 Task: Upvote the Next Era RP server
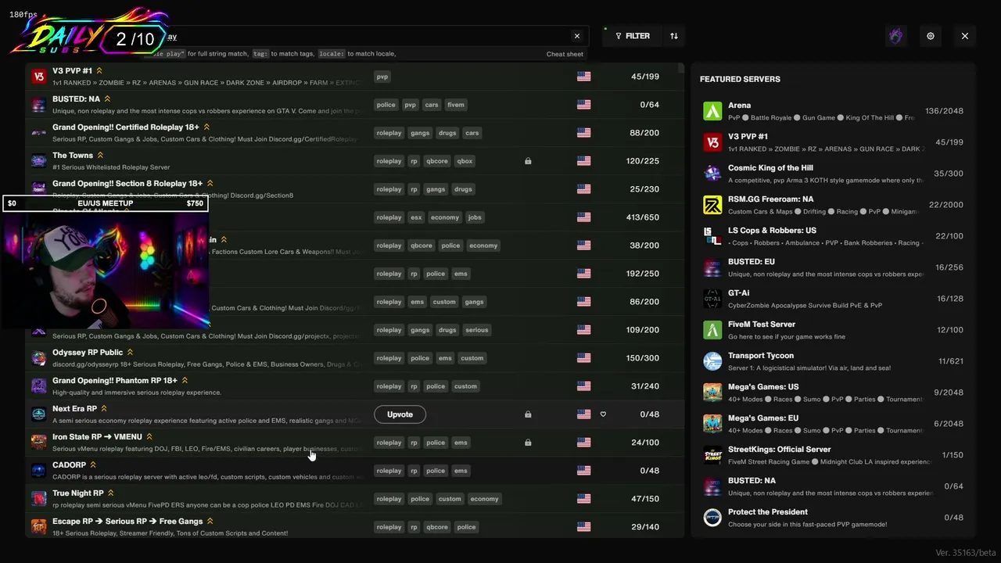pyautogui.click(x=400, y=414)
